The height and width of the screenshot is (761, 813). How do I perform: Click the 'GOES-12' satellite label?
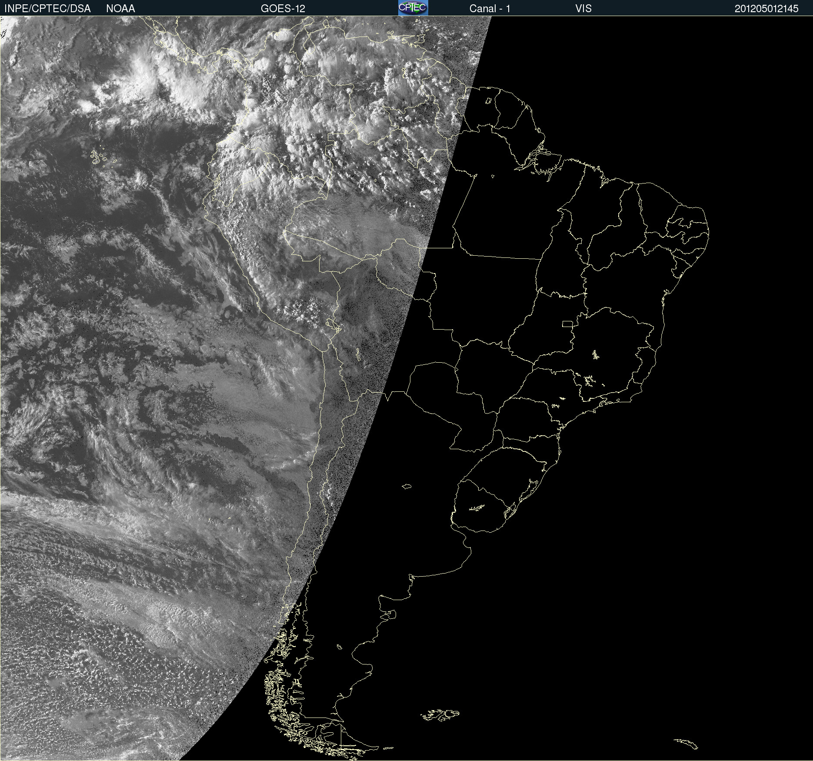283,9
